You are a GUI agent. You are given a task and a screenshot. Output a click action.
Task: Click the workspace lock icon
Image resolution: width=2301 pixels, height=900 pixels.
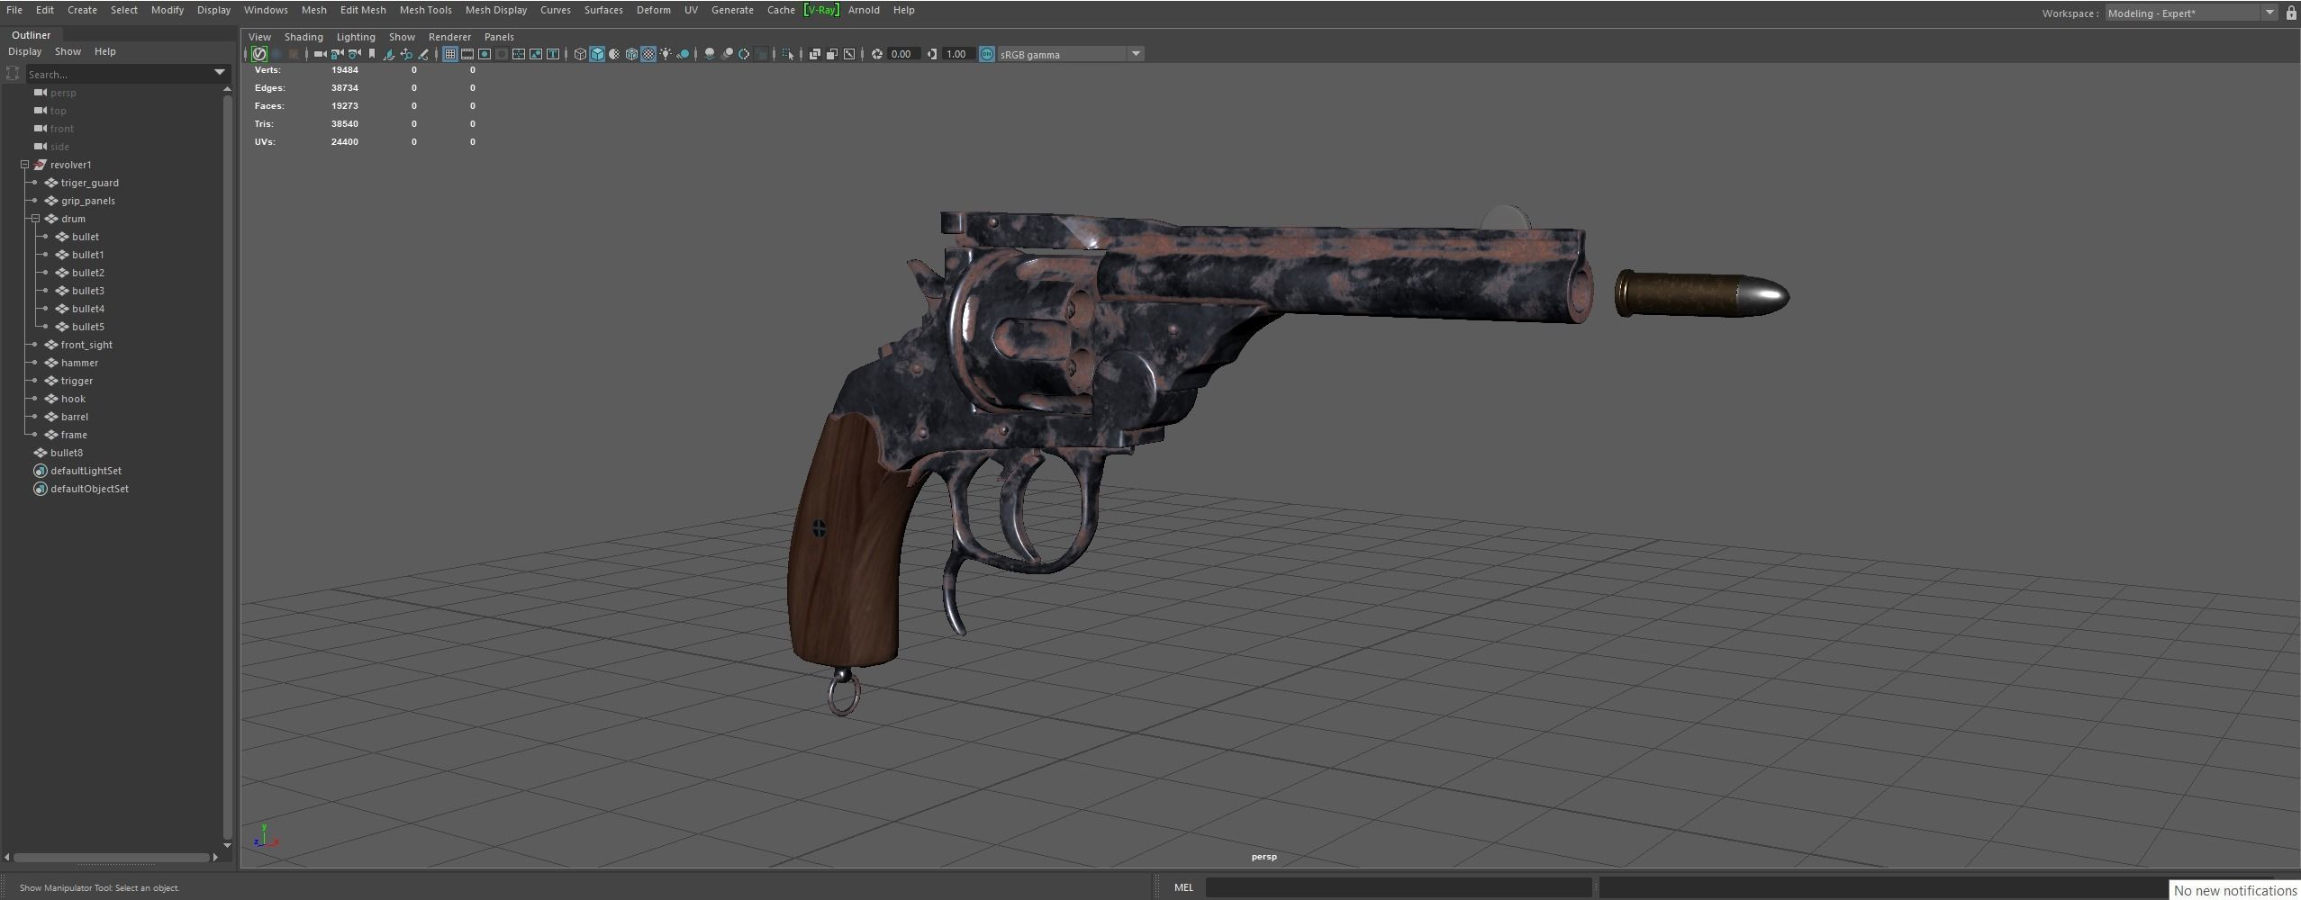pyautogui.click(x=2291, y=13)
